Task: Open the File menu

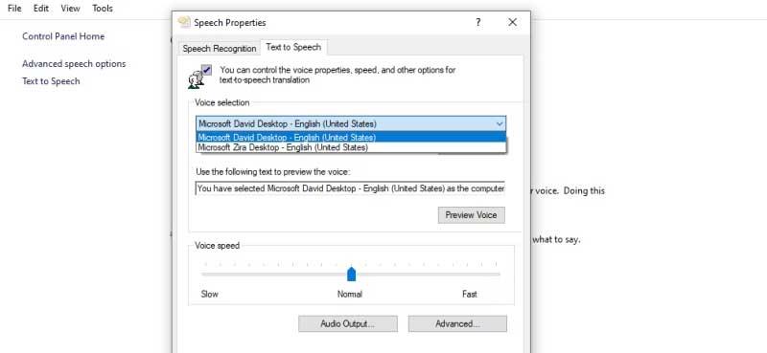Action: click(14, 9)
